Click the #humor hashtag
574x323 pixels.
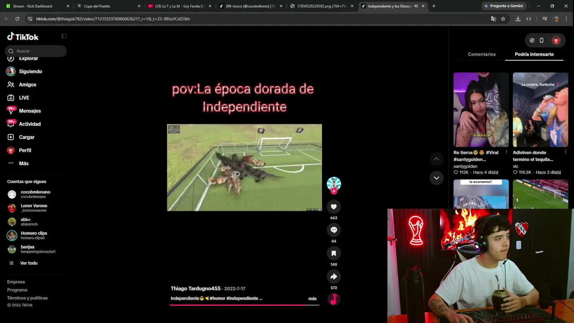217,298
